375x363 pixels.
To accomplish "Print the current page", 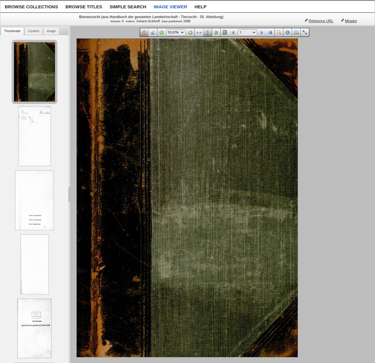I will [x=296, y=32].
